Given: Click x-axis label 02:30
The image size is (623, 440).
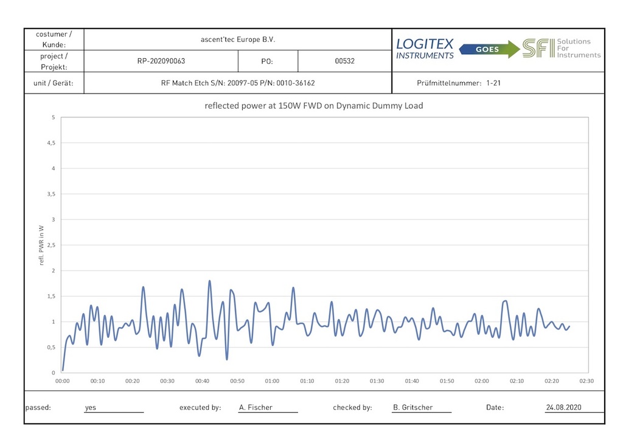Looking at the screenshot, I should (x=587, y=381).
